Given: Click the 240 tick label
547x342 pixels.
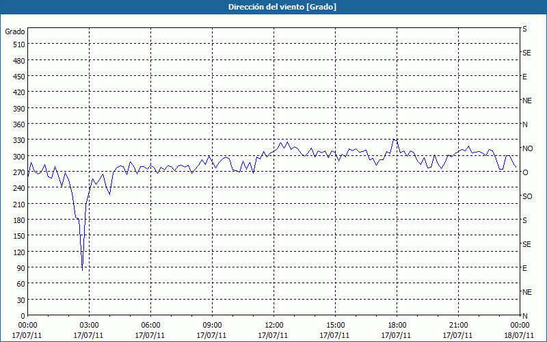Looking at the screenshot, I should coord(19,188).
